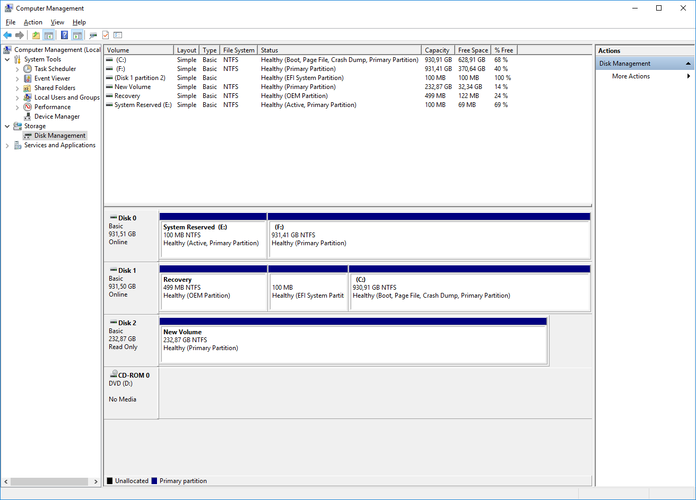Collapse the System Tools tree node

[7, 59]
